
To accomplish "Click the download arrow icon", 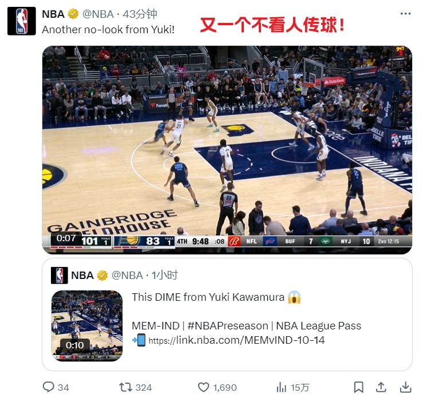I will click(405, 387).
